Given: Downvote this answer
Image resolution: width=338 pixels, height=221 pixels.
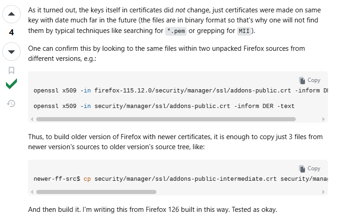Looking at the screenshot, I should tap(11, 51).
